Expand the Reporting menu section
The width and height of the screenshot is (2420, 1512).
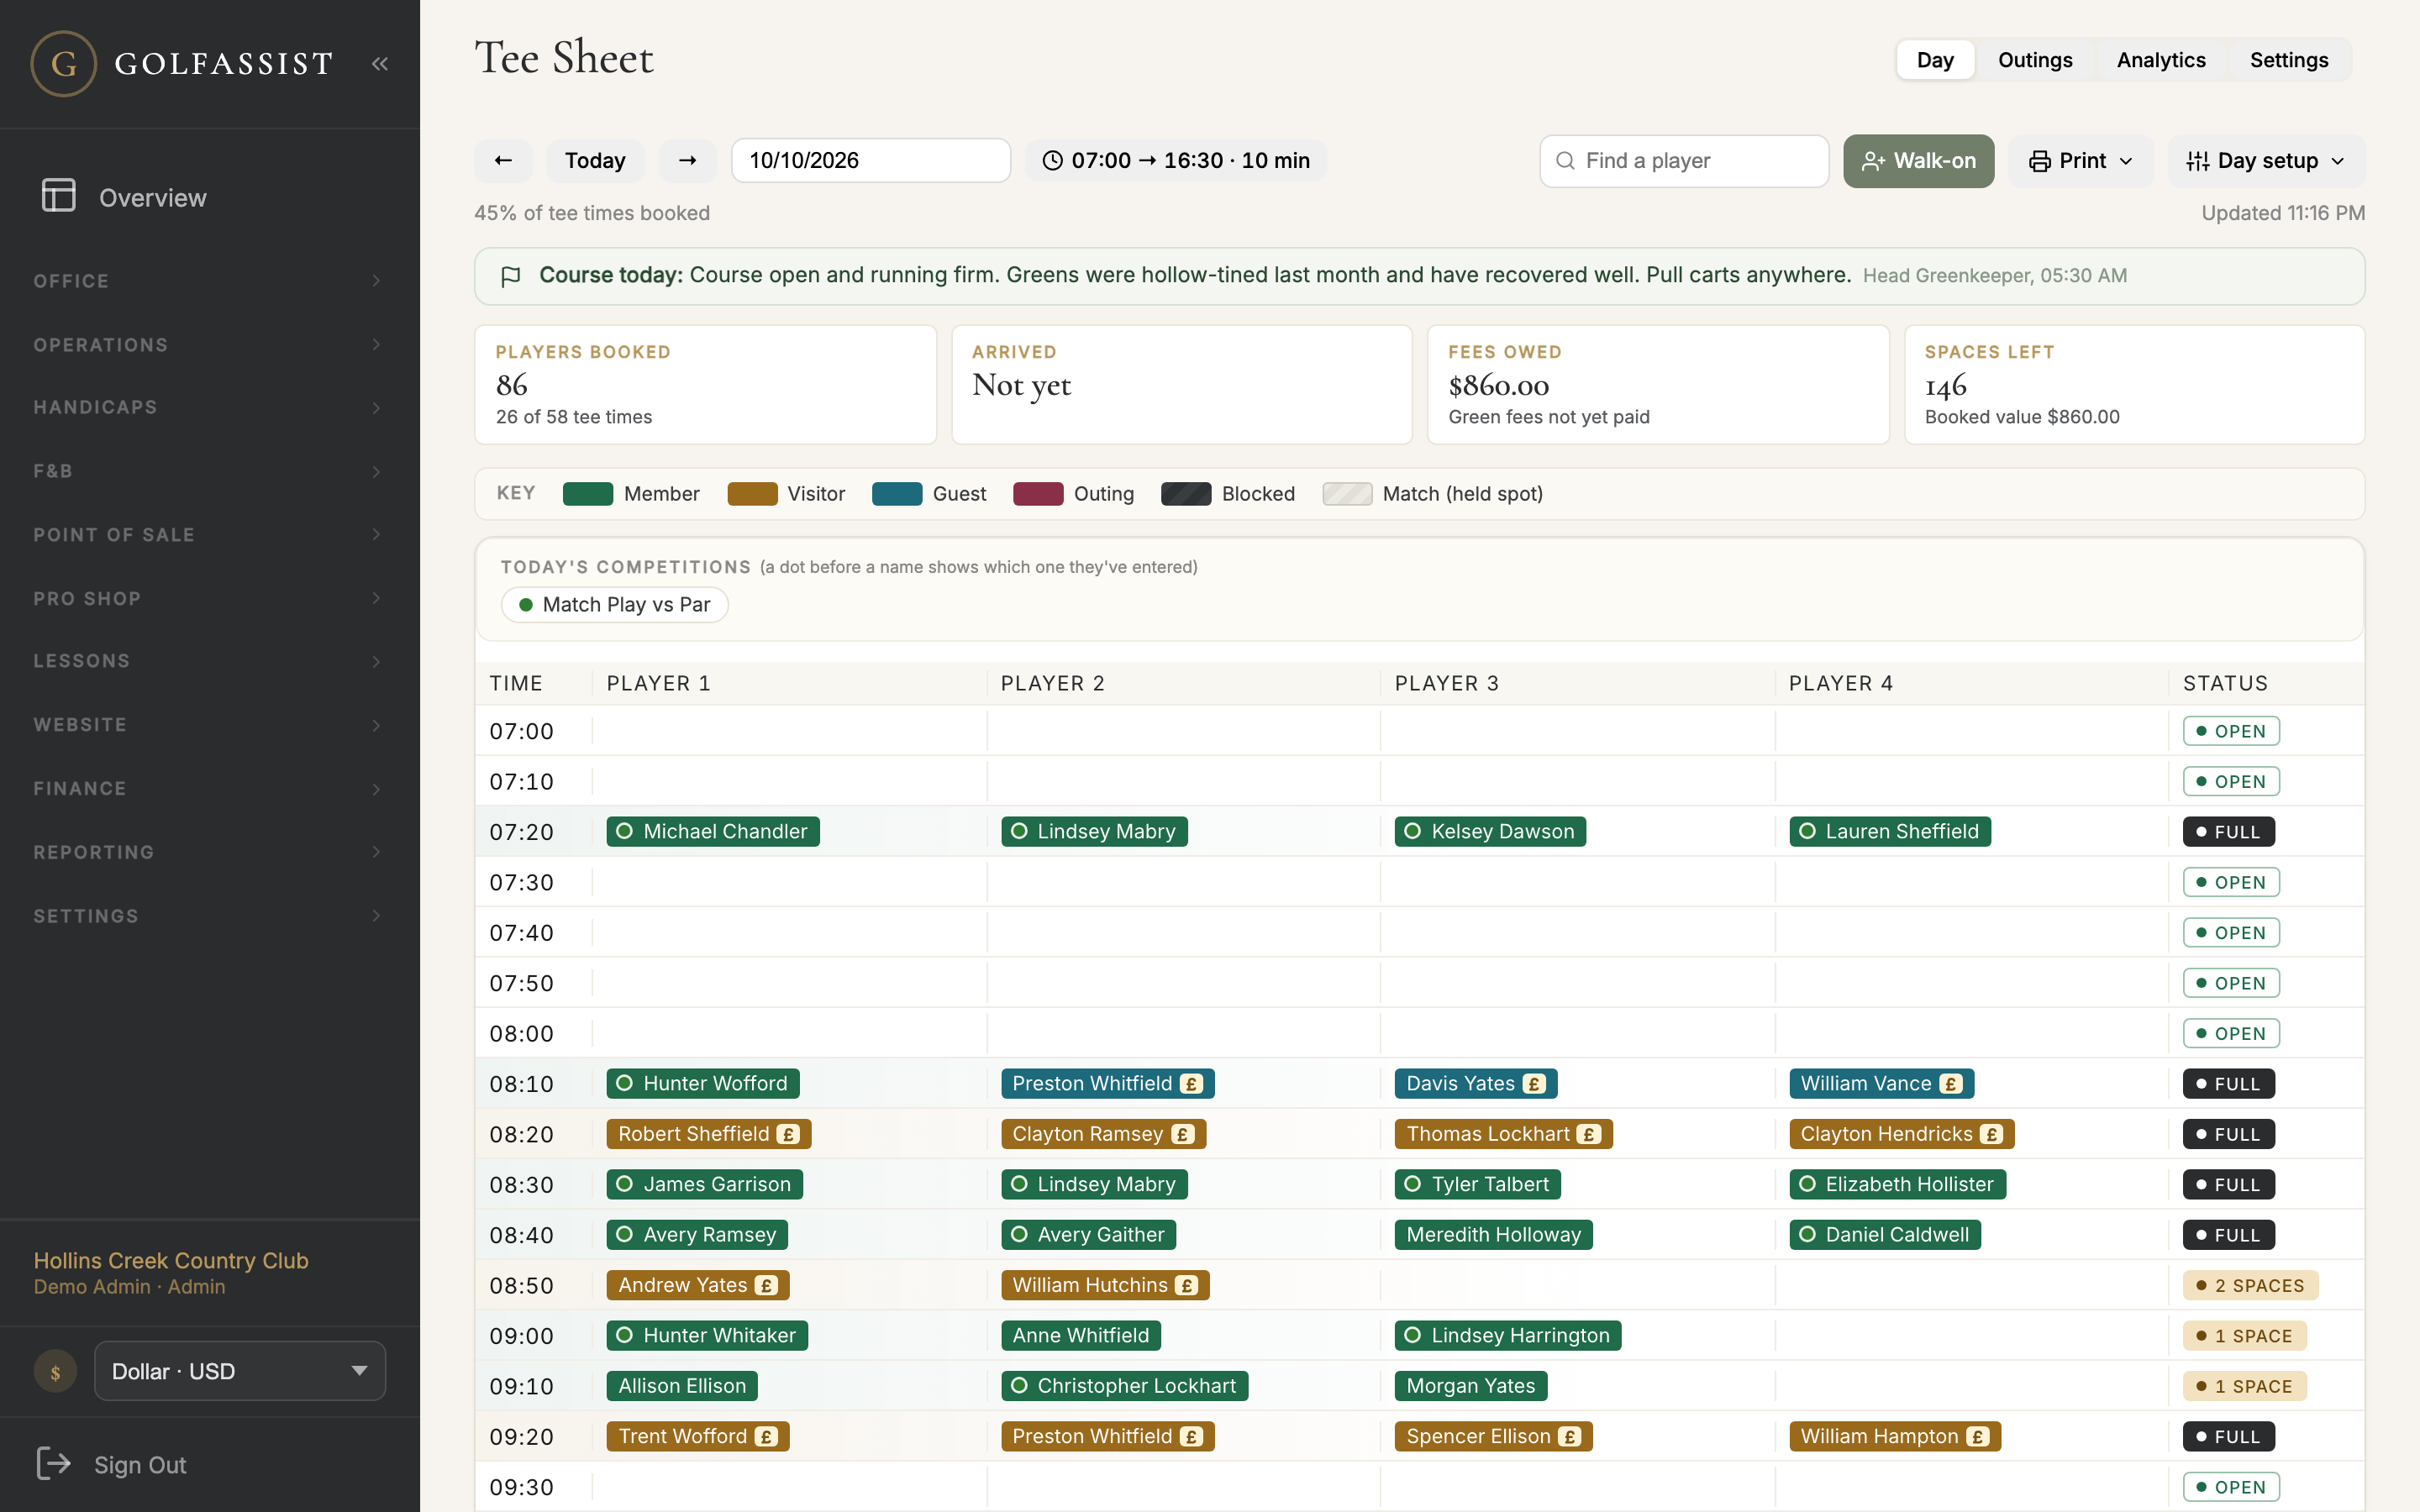tap(208, 852)
